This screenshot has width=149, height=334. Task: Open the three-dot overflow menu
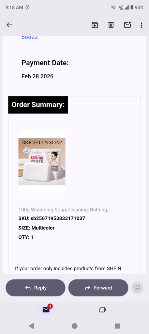pos(142,25)
